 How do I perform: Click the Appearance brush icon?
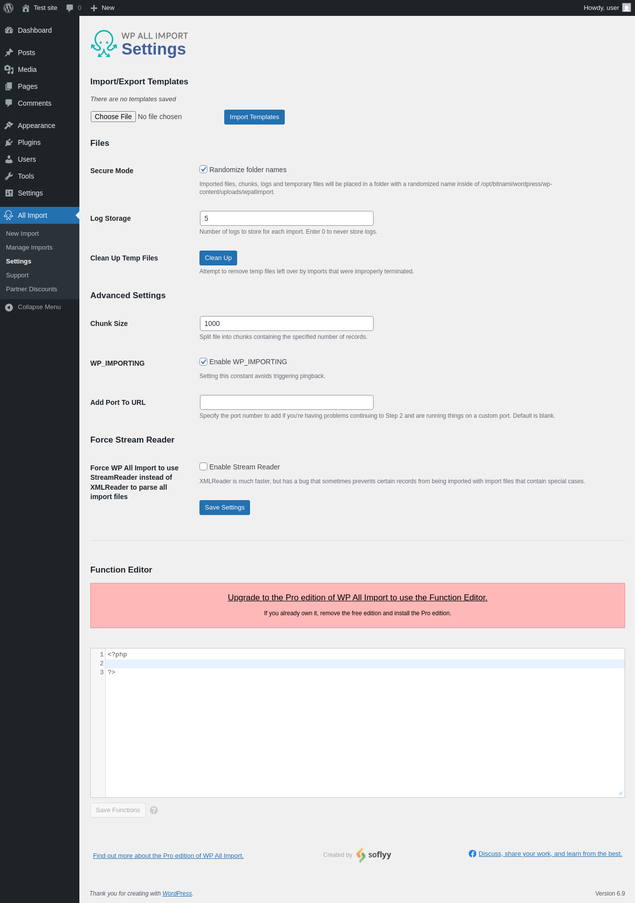click(x=9, y=126)
